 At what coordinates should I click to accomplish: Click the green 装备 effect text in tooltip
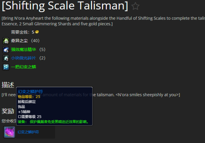point(53,122)
